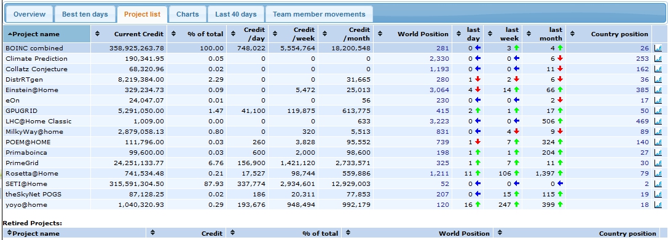The height and width of the screenshot is (240, 668).
Task: Open chart icon for Primaboinca row
Action: tap(658, 152)
